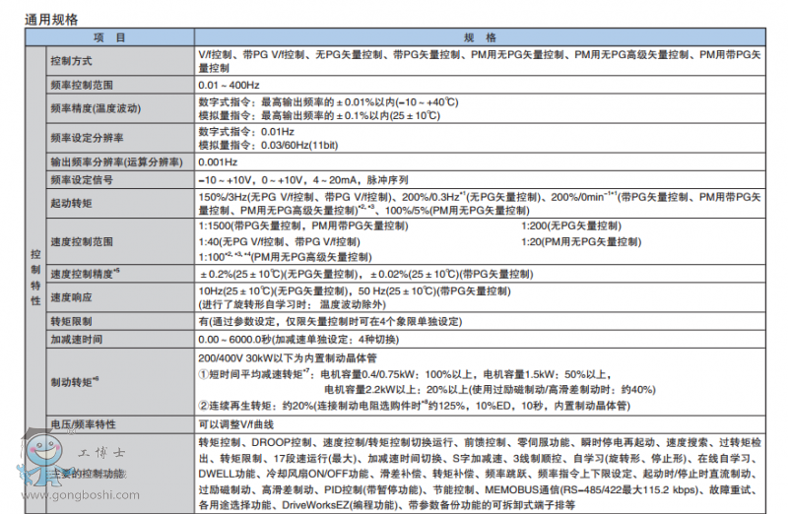Click the 0.001Hz output resolution value
Image resolution: width=788 pixels, height=514 pixels.
point(218,161)
